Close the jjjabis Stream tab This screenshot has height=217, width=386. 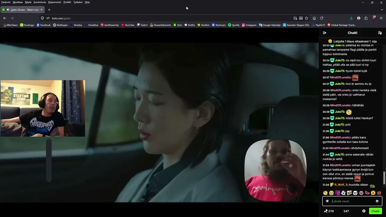click(42, 10)
